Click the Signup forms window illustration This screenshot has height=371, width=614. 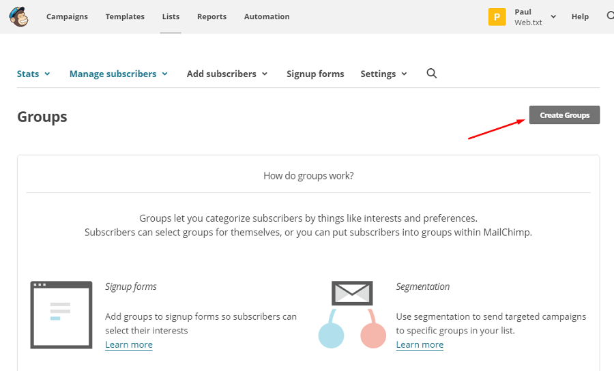point(61,314)
